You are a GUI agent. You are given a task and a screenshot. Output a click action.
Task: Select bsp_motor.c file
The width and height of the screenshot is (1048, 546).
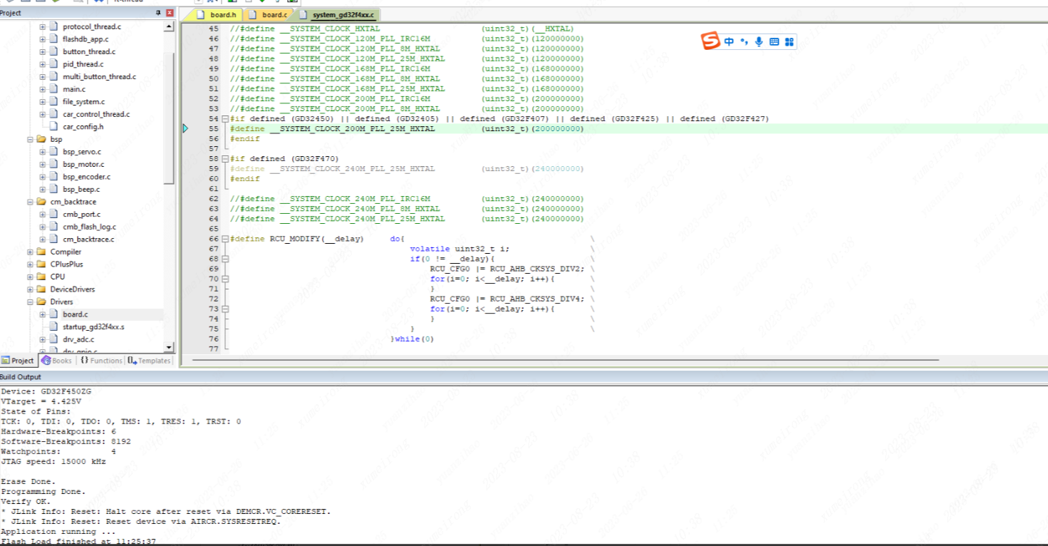pos(83,164)
